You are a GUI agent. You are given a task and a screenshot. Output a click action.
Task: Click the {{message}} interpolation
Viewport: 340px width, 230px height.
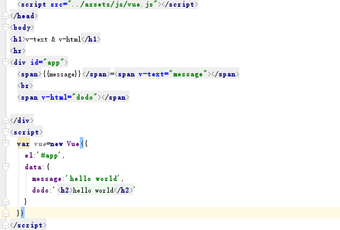62,74
